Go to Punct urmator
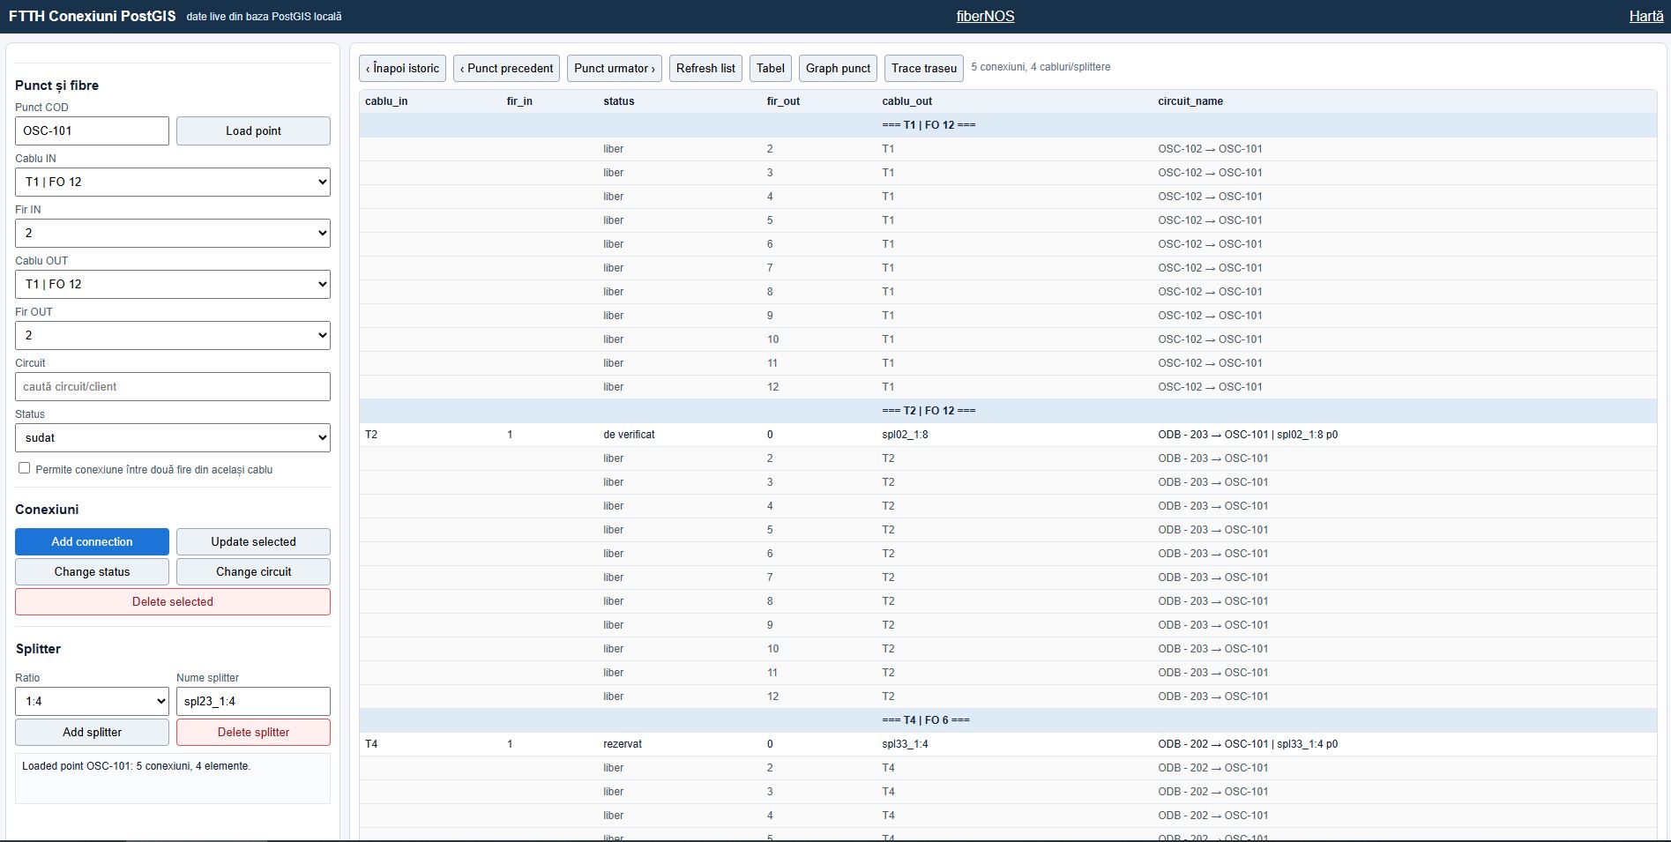The height and width of the screenshot is (842, 1671). 615,68
